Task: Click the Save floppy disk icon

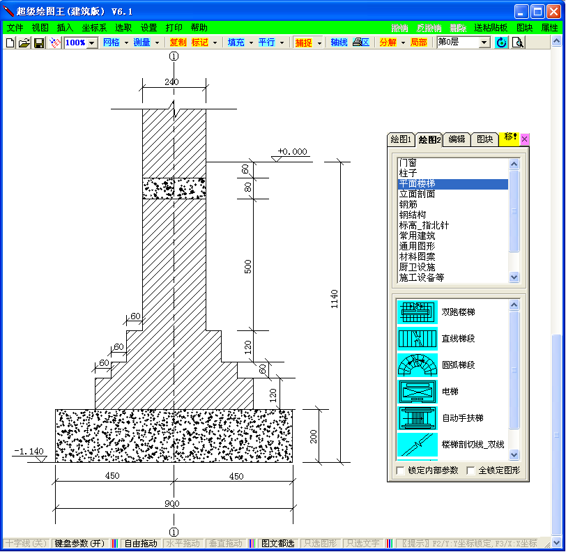Action: [x=39, y=43]
